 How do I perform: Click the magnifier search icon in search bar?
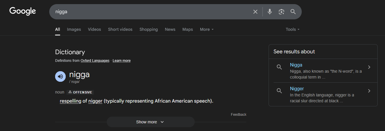293,12
